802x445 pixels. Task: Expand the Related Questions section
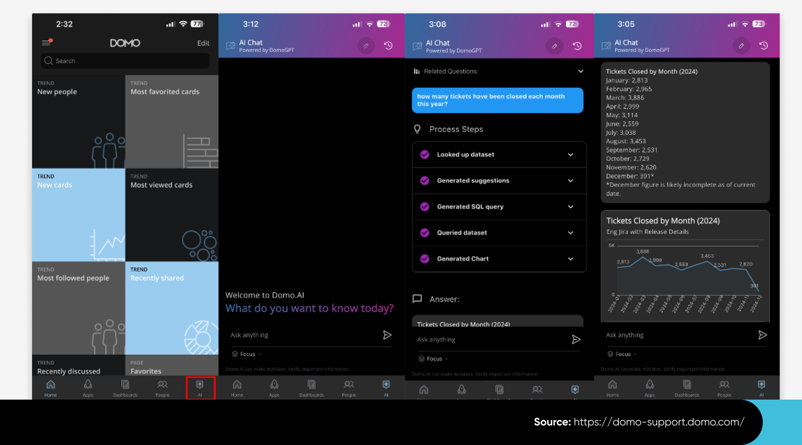tap(580, 71)
